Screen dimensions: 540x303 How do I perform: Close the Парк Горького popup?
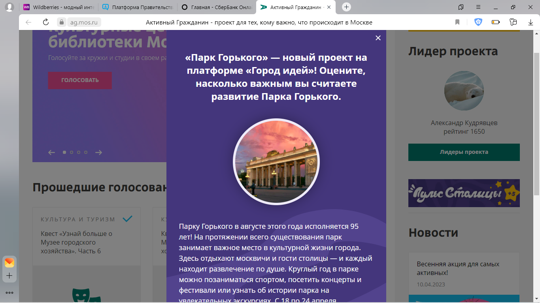[x=378, y=38]
